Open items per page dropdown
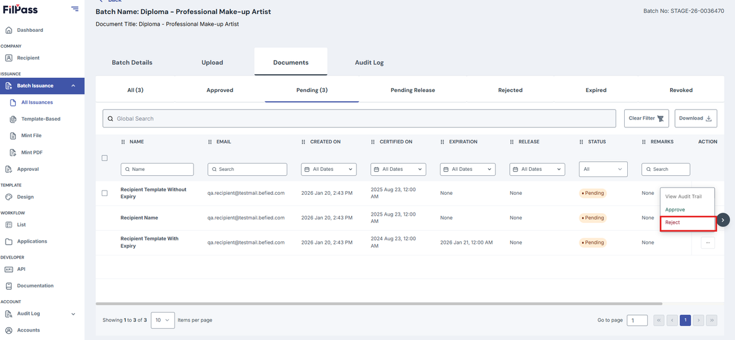Image resolution: width=735 pixels, height=340 pixels. click(x=162, y=320)
